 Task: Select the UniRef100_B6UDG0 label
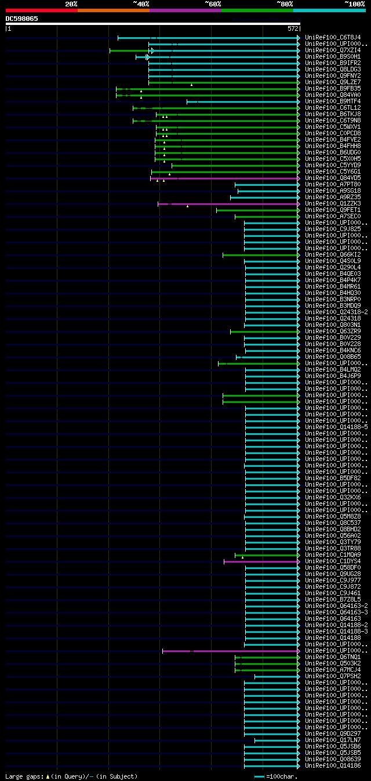pyautogui.click(x=333, y=152)
